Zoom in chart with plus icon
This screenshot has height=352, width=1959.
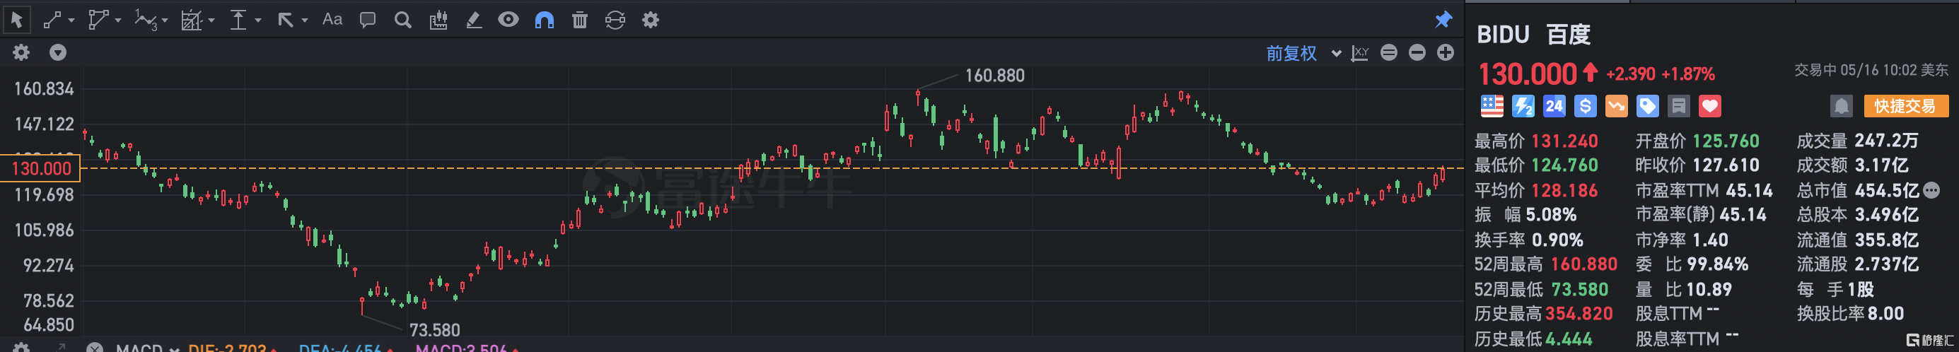[x=1446, y=52]
